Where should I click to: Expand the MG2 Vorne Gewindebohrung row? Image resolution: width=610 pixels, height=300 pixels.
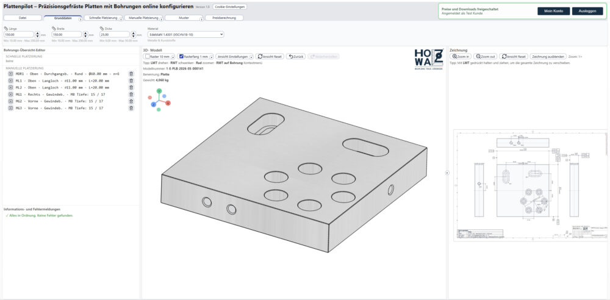click(10, 101)
